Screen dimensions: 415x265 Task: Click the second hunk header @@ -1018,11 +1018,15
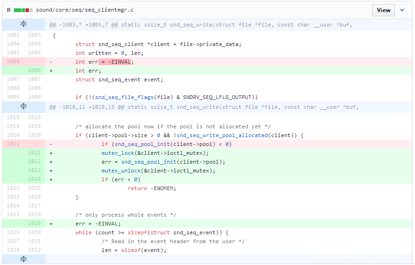click(204, 107)
